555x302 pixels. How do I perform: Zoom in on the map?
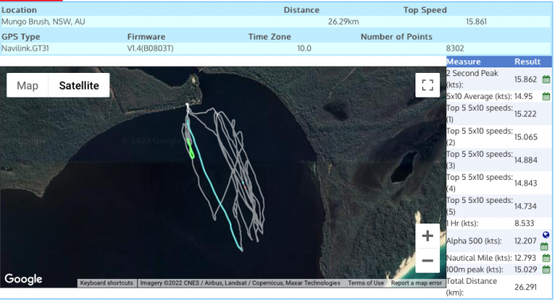(427, 235)
